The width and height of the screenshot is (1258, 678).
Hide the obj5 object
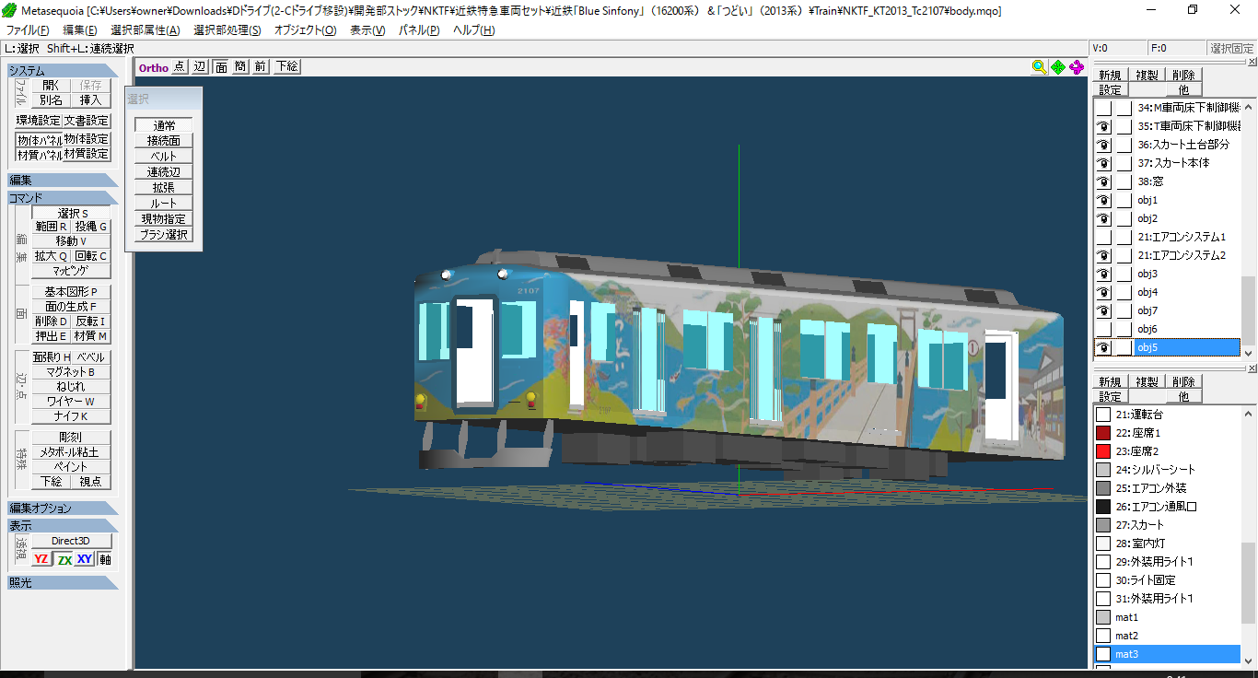tap(1103, 347)
